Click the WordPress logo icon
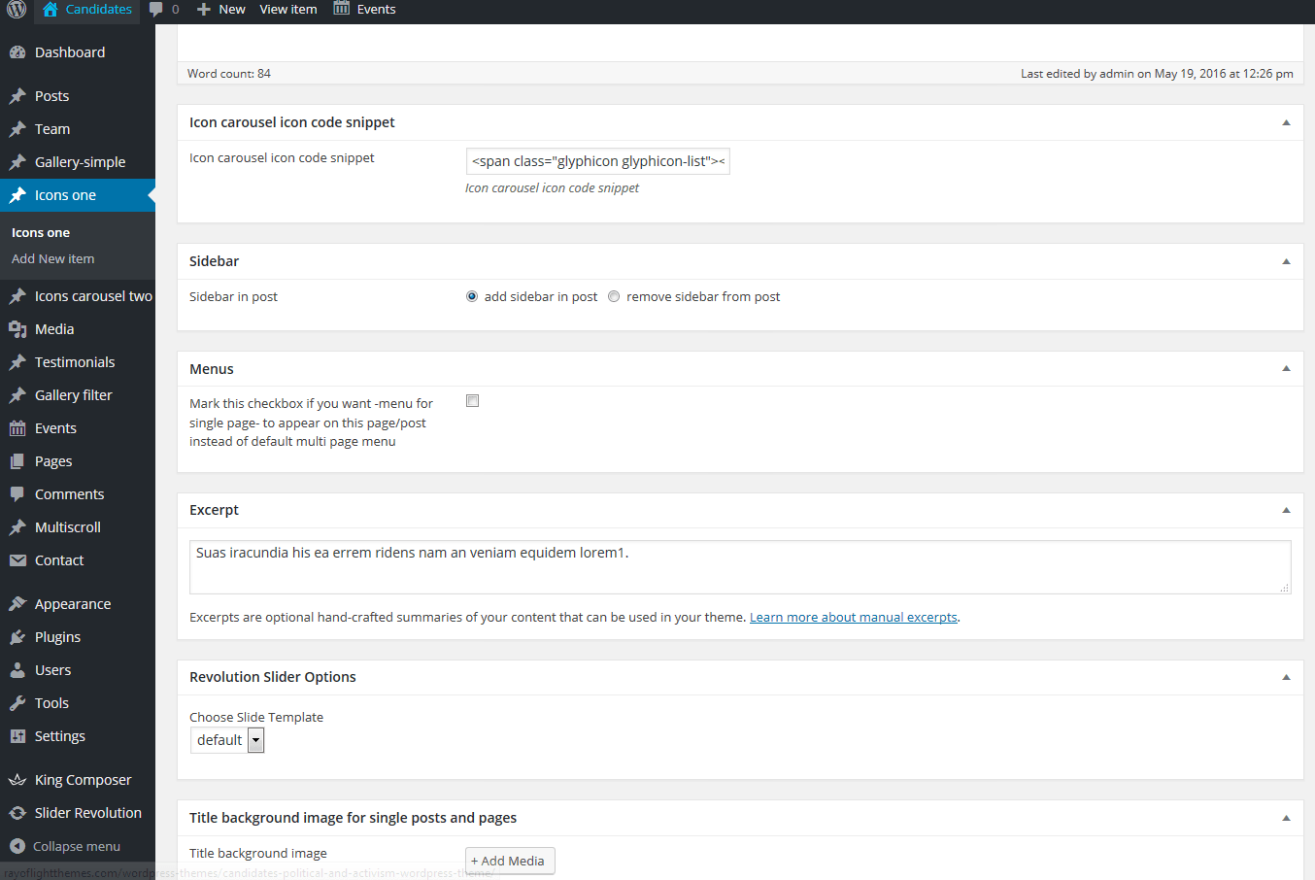Viewport: 1315px width, 880px height. click(x=17, y=9)
